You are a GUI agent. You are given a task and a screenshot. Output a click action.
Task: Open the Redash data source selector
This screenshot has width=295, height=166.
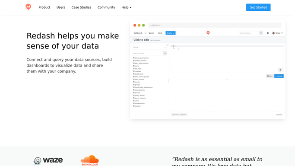point(149,47)
